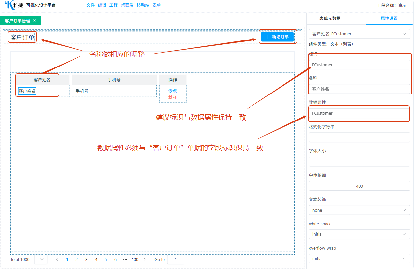Click the 字体粗细 field showing 400

point(359,186)
